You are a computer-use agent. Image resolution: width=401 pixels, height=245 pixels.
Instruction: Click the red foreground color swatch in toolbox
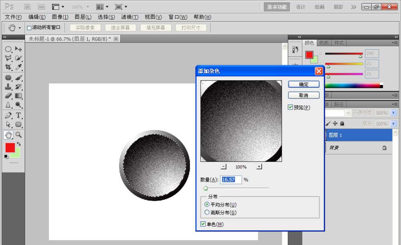tap(10, 148)
